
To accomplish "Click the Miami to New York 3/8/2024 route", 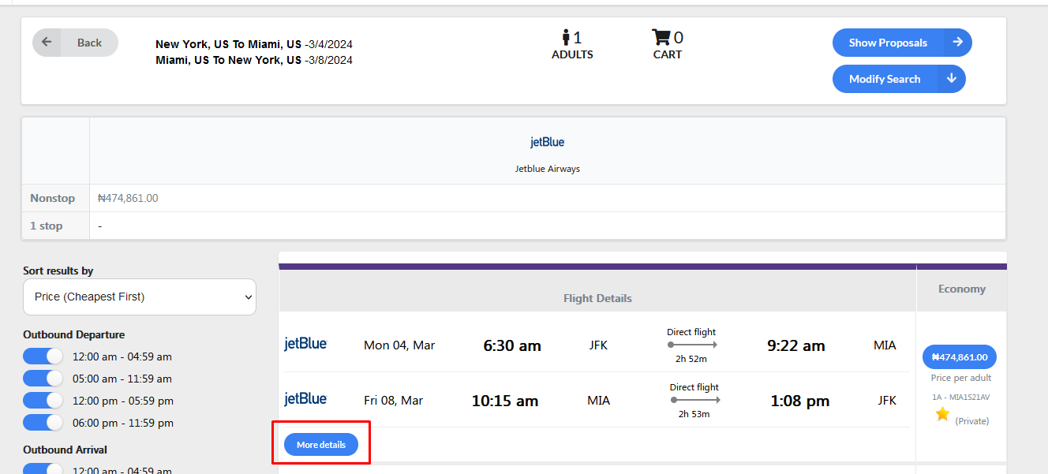I will 254,60.
